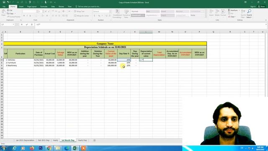Switch to the Formulas tab
The height and width of the screenshot is (151, 268).
click(x=44, y=7)
